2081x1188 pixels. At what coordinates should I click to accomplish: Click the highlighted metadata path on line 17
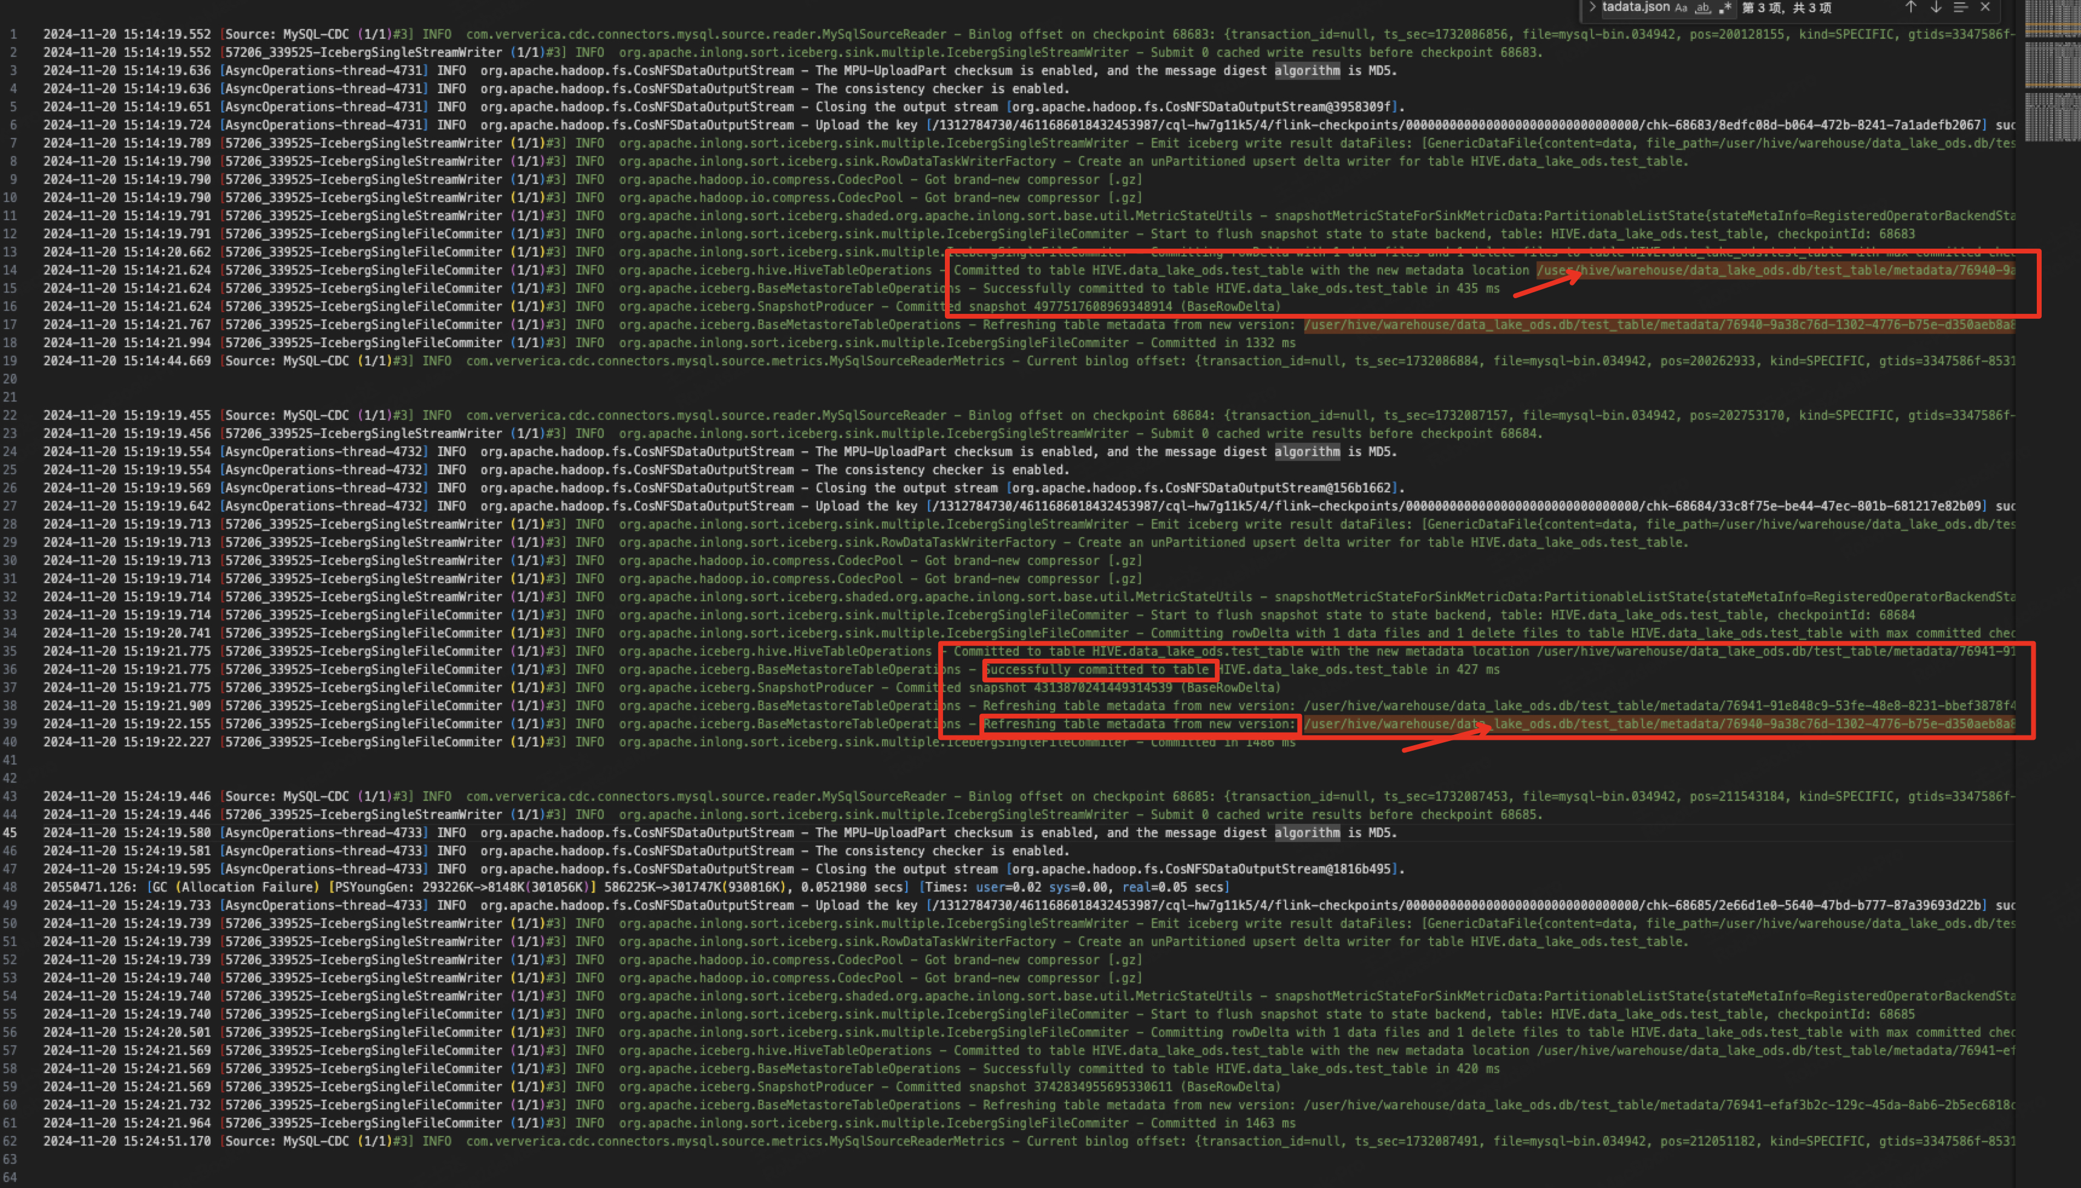[1659, 325]
